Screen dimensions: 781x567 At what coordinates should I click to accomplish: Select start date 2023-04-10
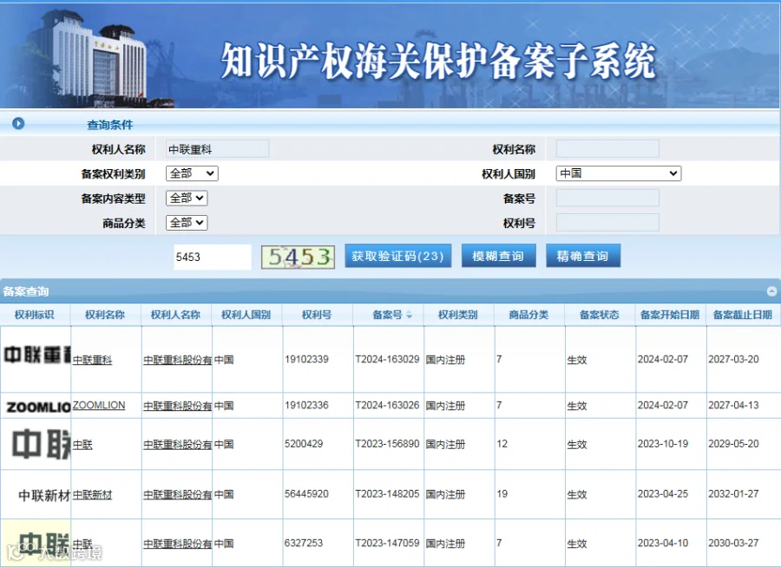[663, 543]
